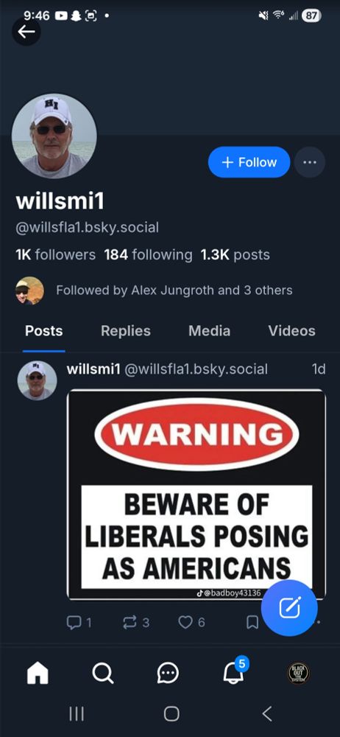View the 184 following list
Screen dimensions: 340x737
coord(148,255)
